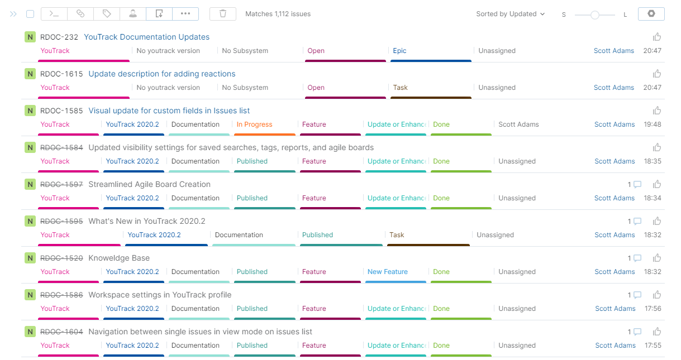Open the In Progress state dropdown

(254, 124)
